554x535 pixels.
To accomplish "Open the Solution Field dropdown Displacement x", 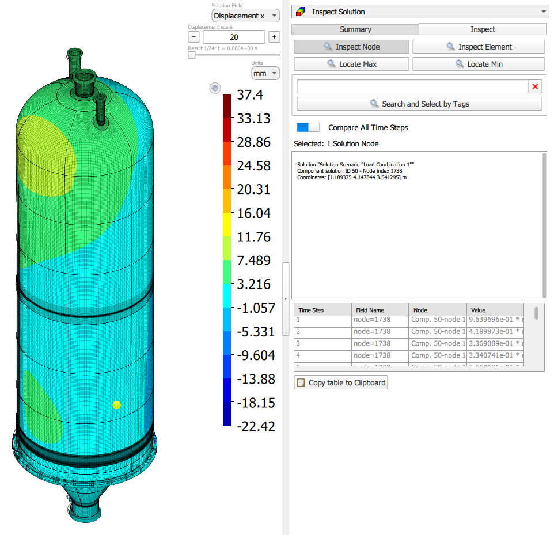I will coord(245,16).
